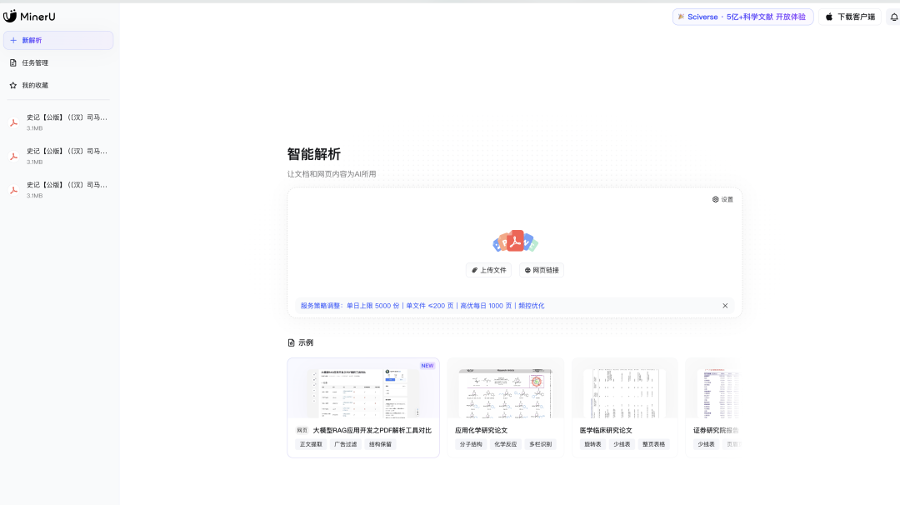The image size is (900, 505).
Task: Click the 分子结构 tag
Action: tap(471, 444)
